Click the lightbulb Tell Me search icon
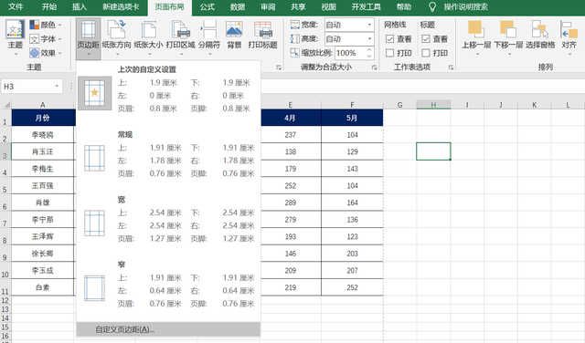585x343 pixels. [x=432, y=6]
